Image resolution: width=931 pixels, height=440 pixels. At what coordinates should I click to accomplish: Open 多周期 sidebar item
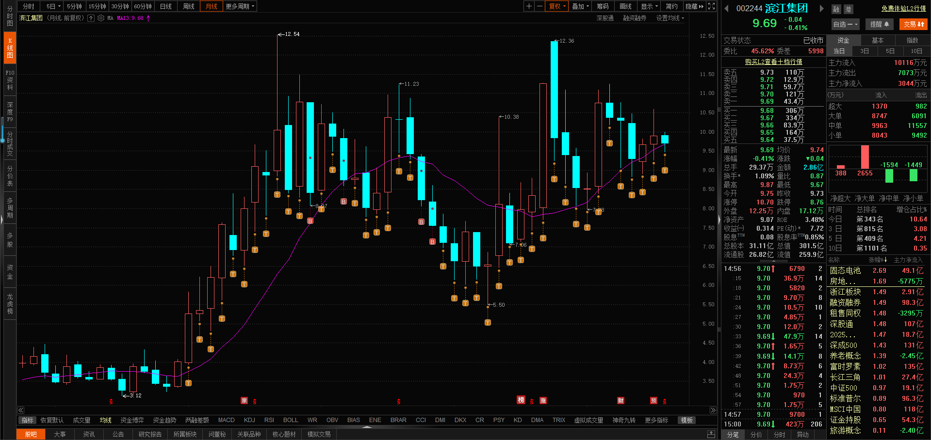10,208
